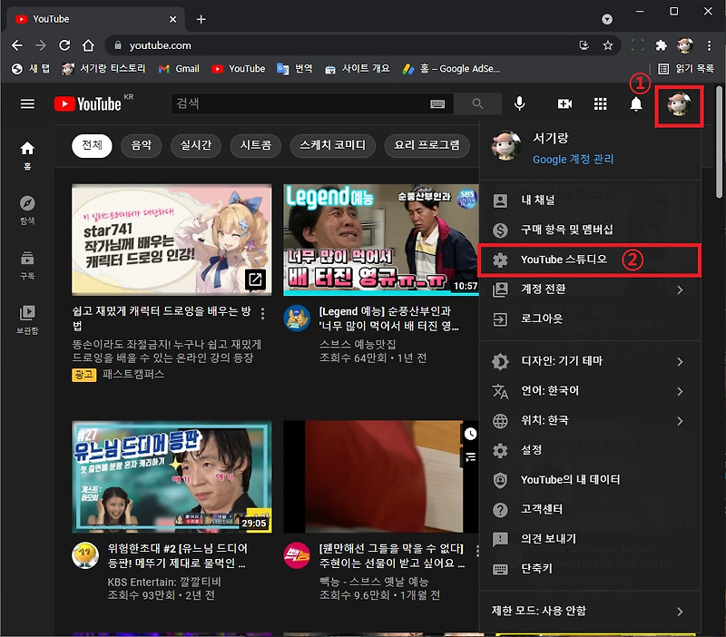The image size is (726, 637).
Task: Open Chrome three-dot menu
Action: click(709, 45)
